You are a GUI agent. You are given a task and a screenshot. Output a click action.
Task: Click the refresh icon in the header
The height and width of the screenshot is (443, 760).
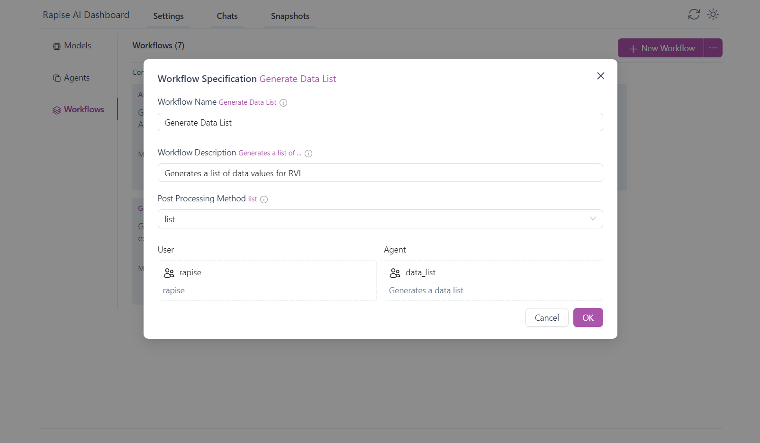click(694, 15)
